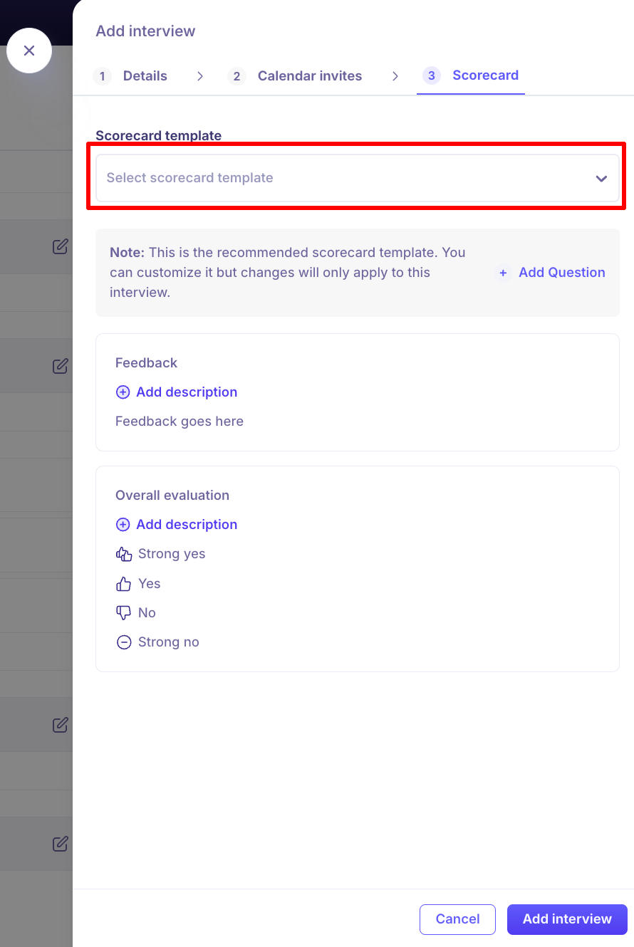Image resolution: width=634 pixels, height=947 pixels.
Task: Select the Scorecard tab
Action: [485, 75]
